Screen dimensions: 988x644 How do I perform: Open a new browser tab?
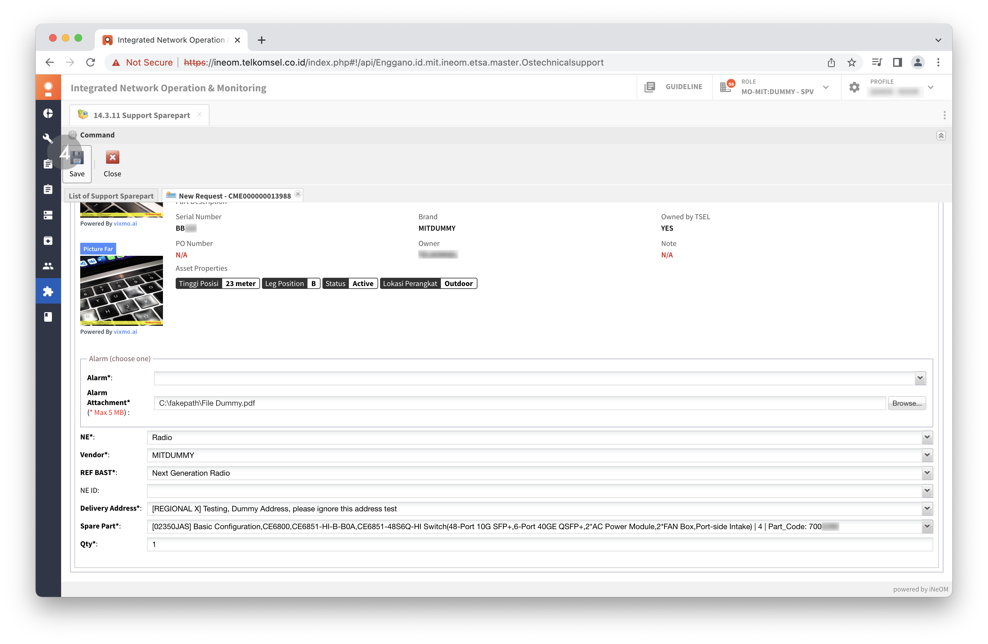[x=262, y=40]
